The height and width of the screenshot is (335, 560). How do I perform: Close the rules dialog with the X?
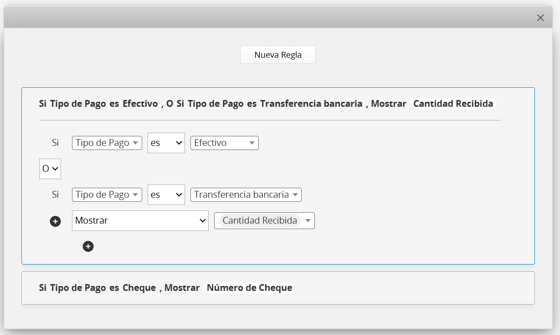(x=540, y=18)
